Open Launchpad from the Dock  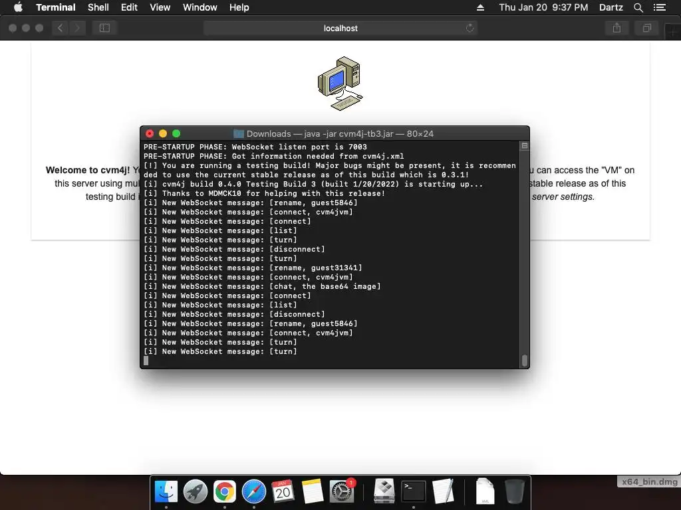196,491
